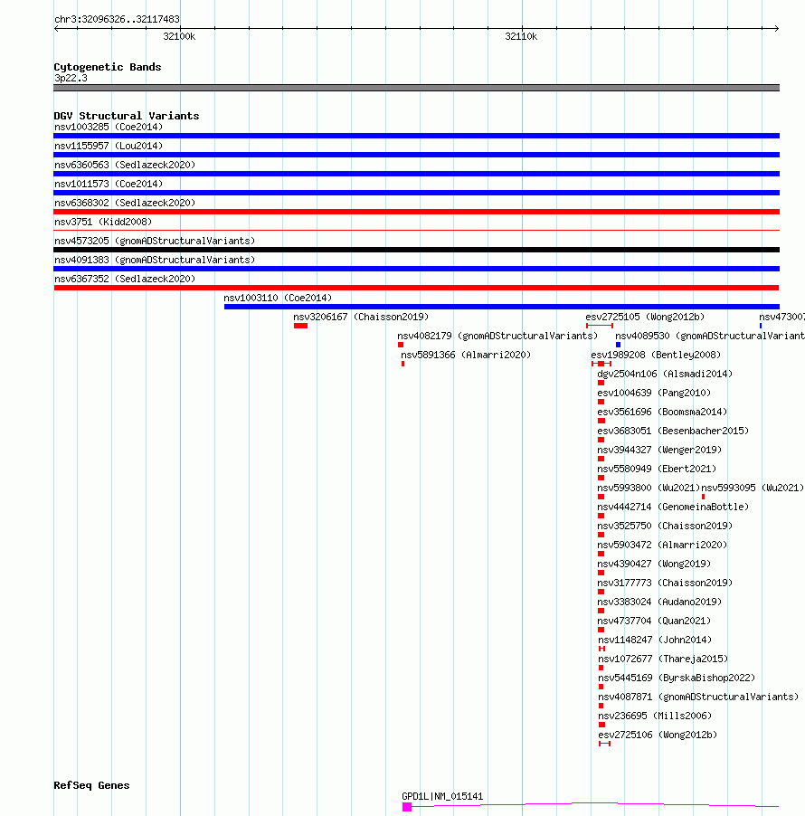
Task: Click the chr3:32096326..32117483 coordinates
Action: 117,19
